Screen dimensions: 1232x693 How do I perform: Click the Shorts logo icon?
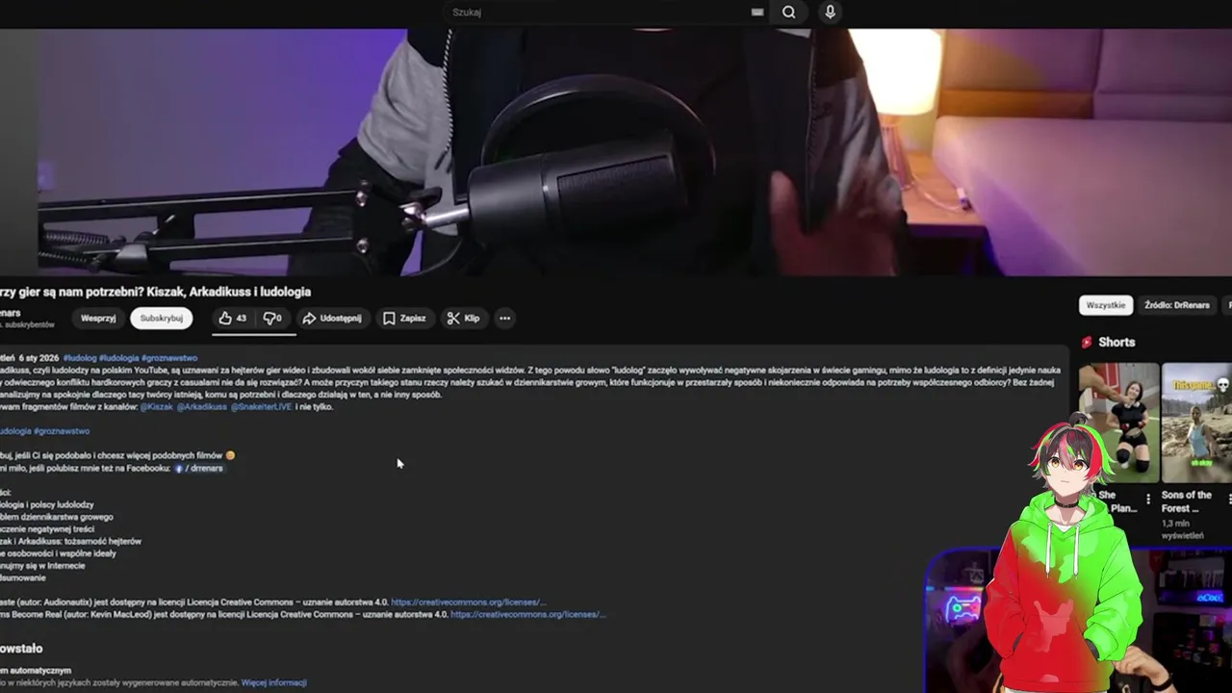(x=1087, y=343)
